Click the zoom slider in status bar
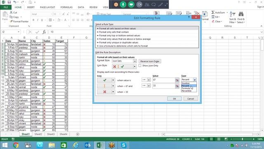 point(242,139)
